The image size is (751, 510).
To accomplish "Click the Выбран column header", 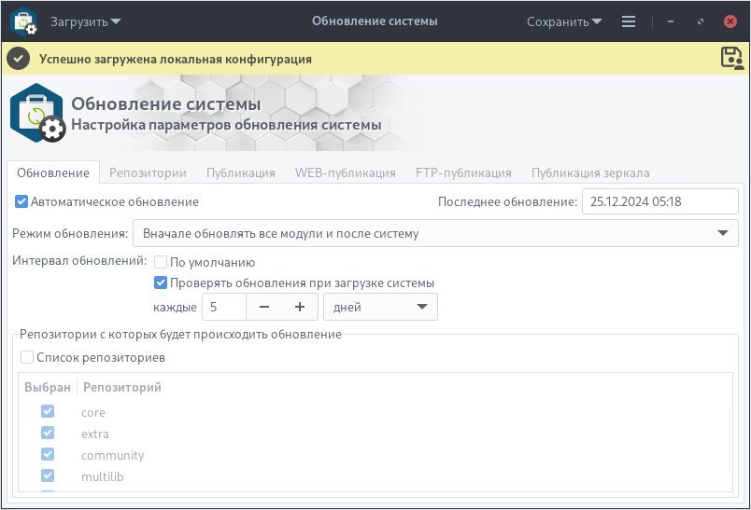I will (48, 387).
